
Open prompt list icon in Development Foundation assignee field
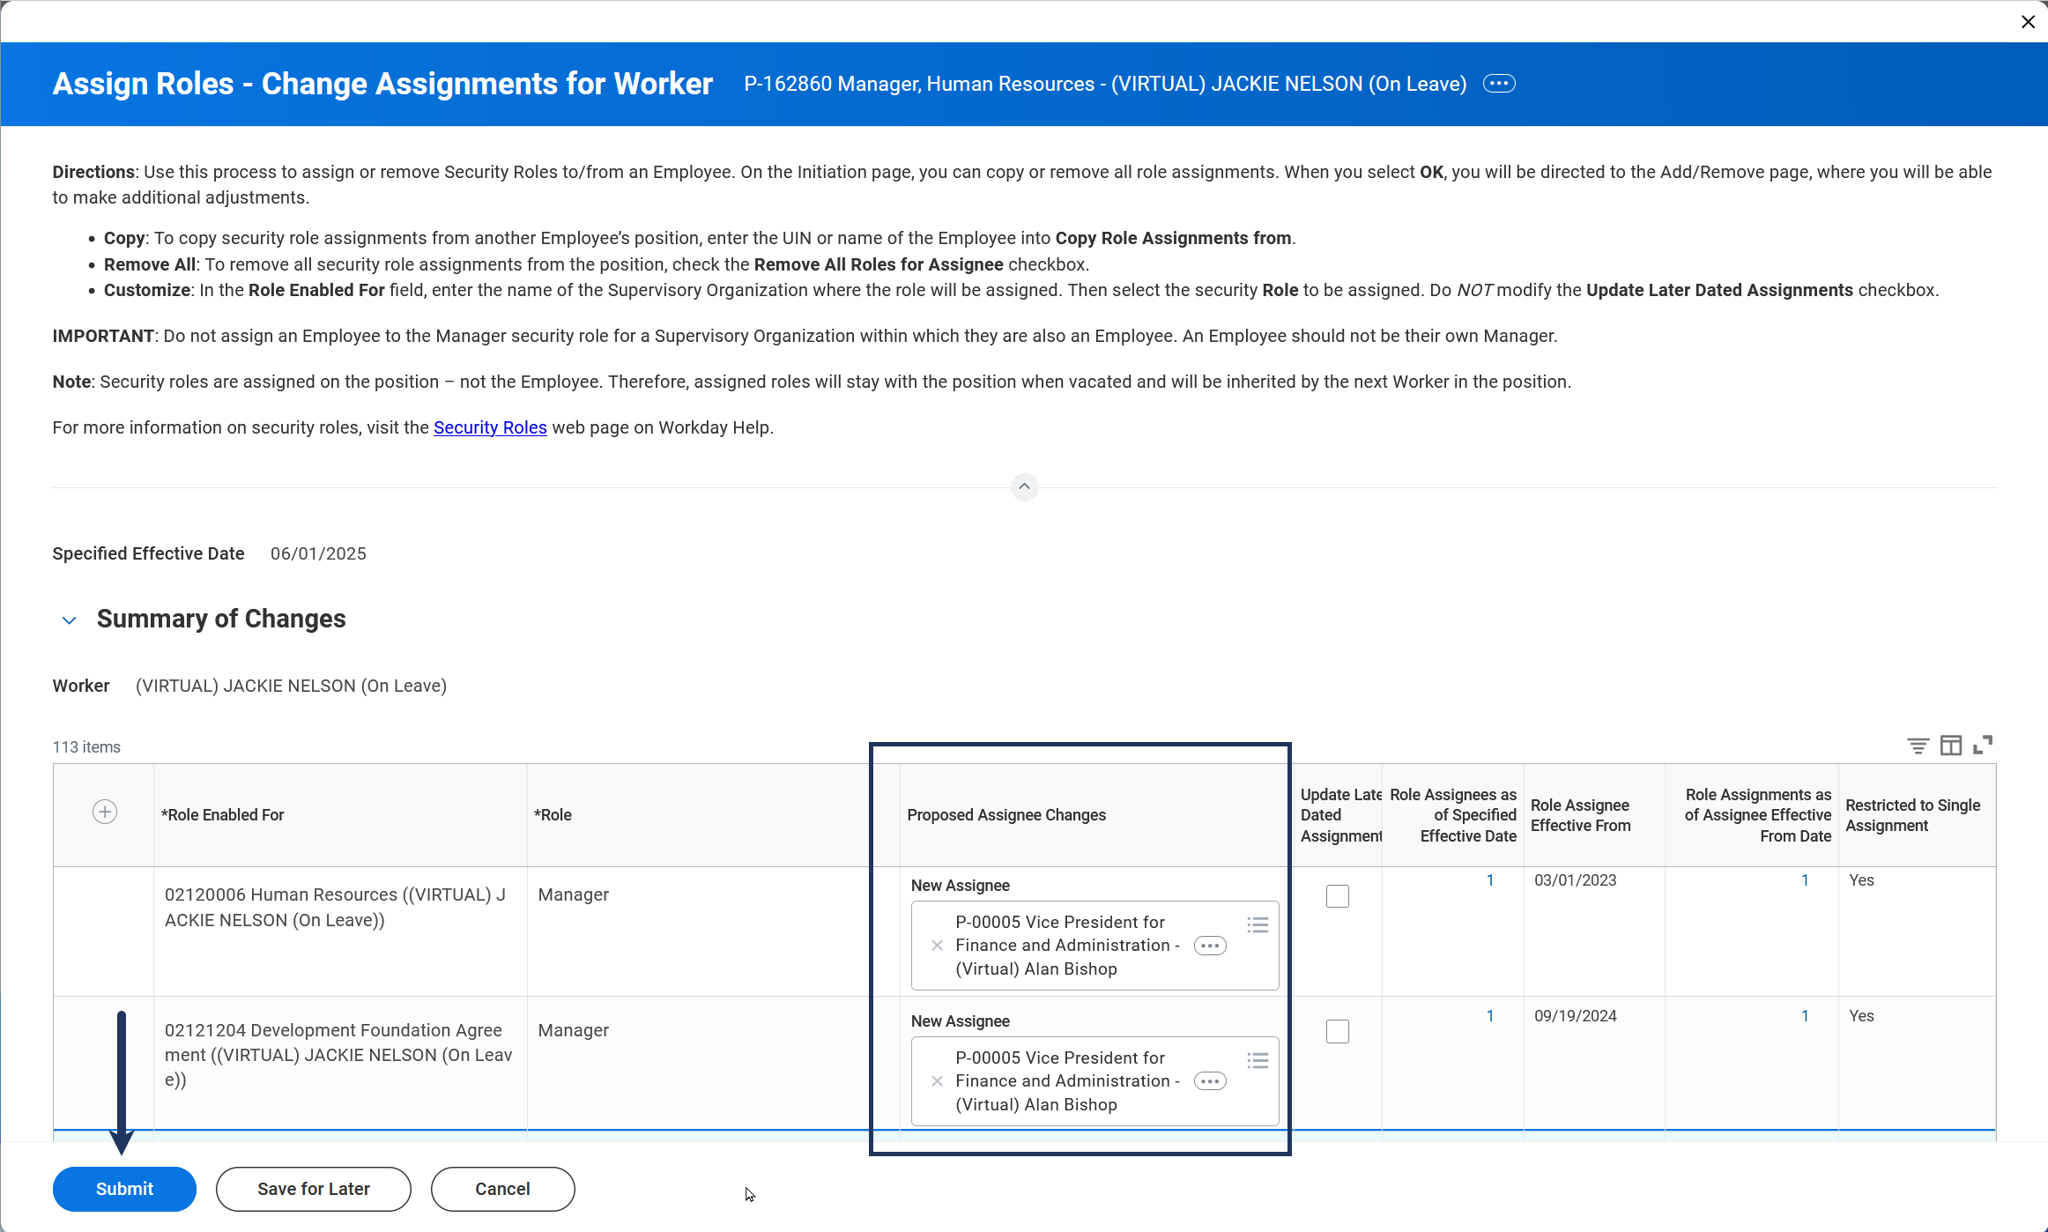pyautogui.click(x=1258, y=1060)
